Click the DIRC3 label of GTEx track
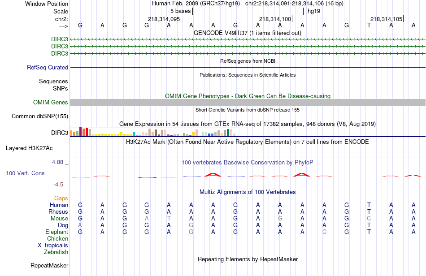 pos(60,133)
